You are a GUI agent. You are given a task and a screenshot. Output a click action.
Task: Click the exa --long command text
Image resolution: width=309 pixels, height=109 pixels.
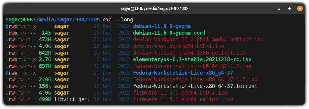coord(118,20)
